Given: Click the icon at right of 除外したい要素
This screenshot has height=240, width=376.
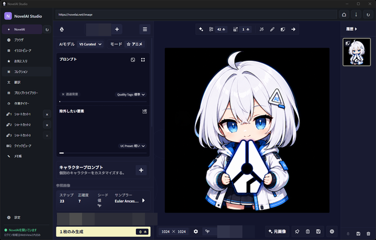Looking at the screenshot, I should 144,111.
